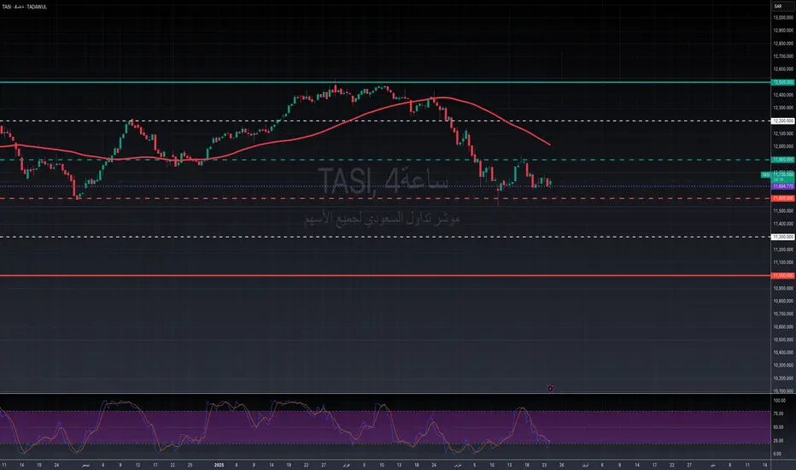Screen dimensions: 796x470
Task: Click the 100.00 value on the oscillator scale
Action: (x=781, y=401)
